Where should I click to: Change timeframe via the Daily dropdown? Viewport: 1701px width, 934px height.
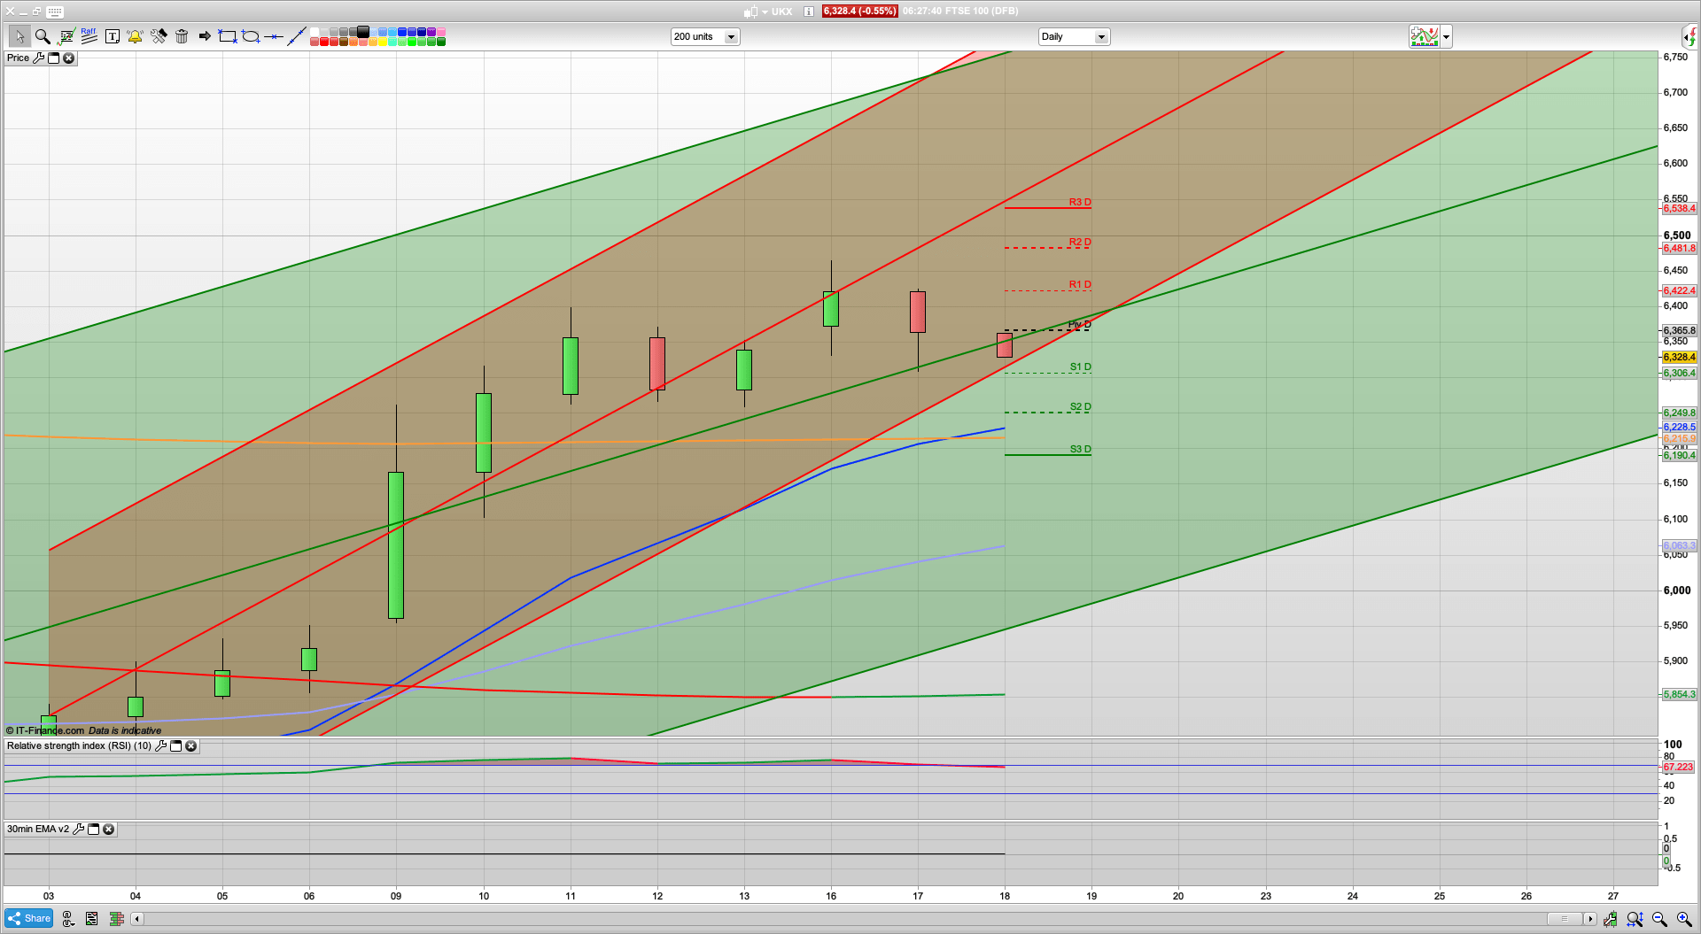click(1100, 36)
